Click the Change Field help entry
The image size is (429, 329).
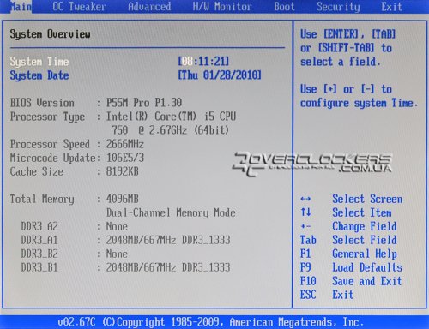coord(365,227)
